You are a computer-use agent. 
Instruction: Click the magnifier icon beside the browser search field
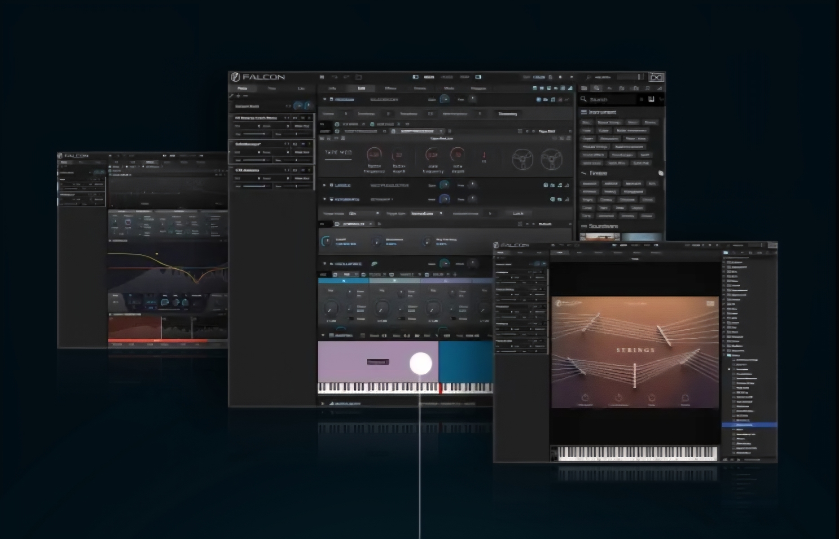click(x=583, y=99)
